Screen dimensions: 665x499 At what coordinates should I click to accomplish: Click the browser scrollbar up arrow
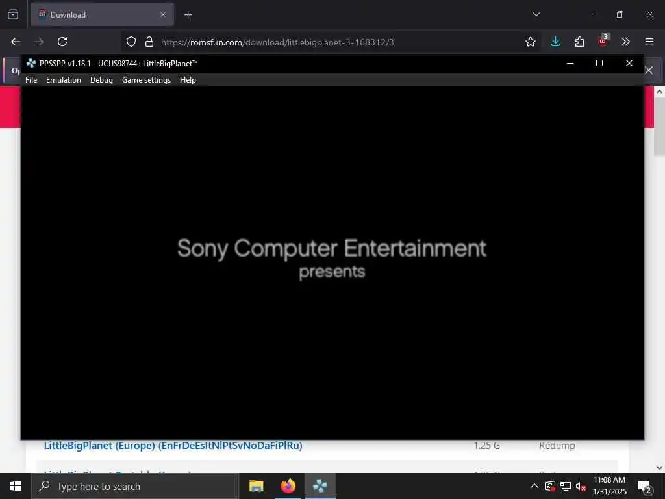pyautogui.click(x=660, y=92)
